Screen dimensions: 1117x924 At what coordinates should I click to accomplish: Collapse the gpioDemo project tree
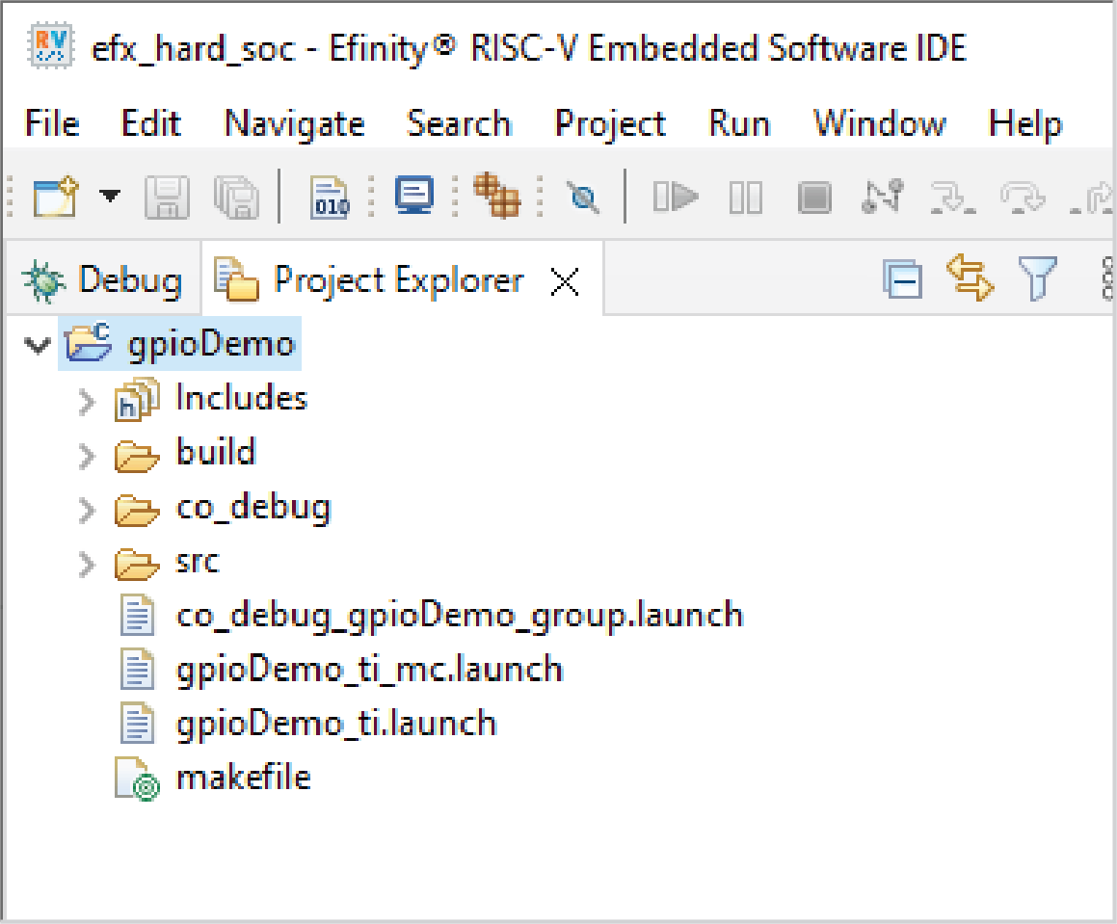click(x=38, y=345)
